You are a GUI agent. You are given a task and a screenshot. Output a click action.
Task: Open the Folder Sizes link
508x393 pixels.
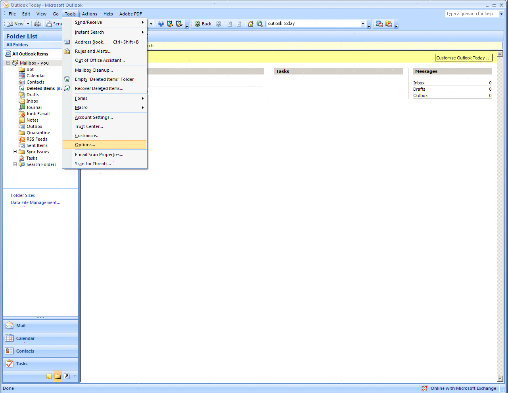23,196
